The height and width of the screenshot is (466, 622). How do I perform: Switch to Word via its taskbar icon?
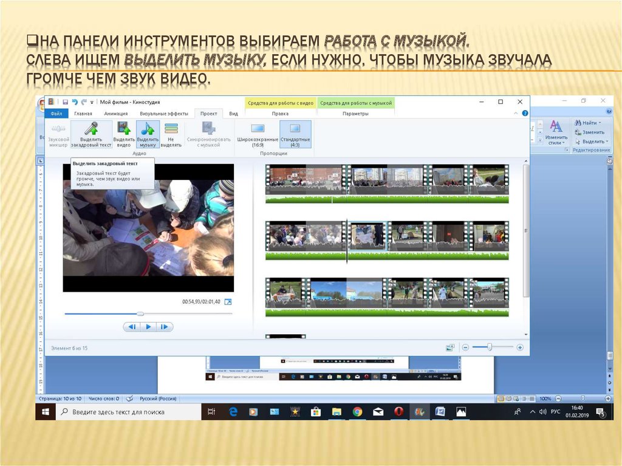click(440, 412)
